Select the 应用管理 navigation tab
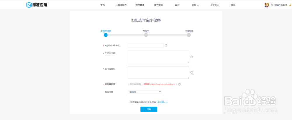 (140, 5)
